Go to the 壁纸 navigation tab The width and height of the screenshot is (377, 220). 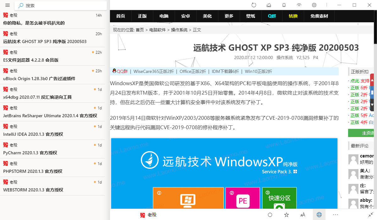251,16
